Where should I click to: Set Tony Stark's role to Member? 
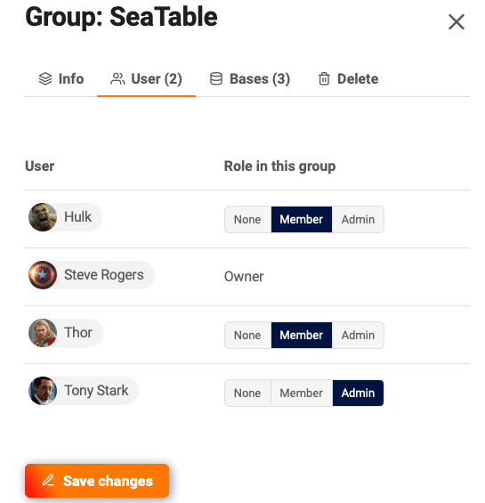(x=302, y=393)
